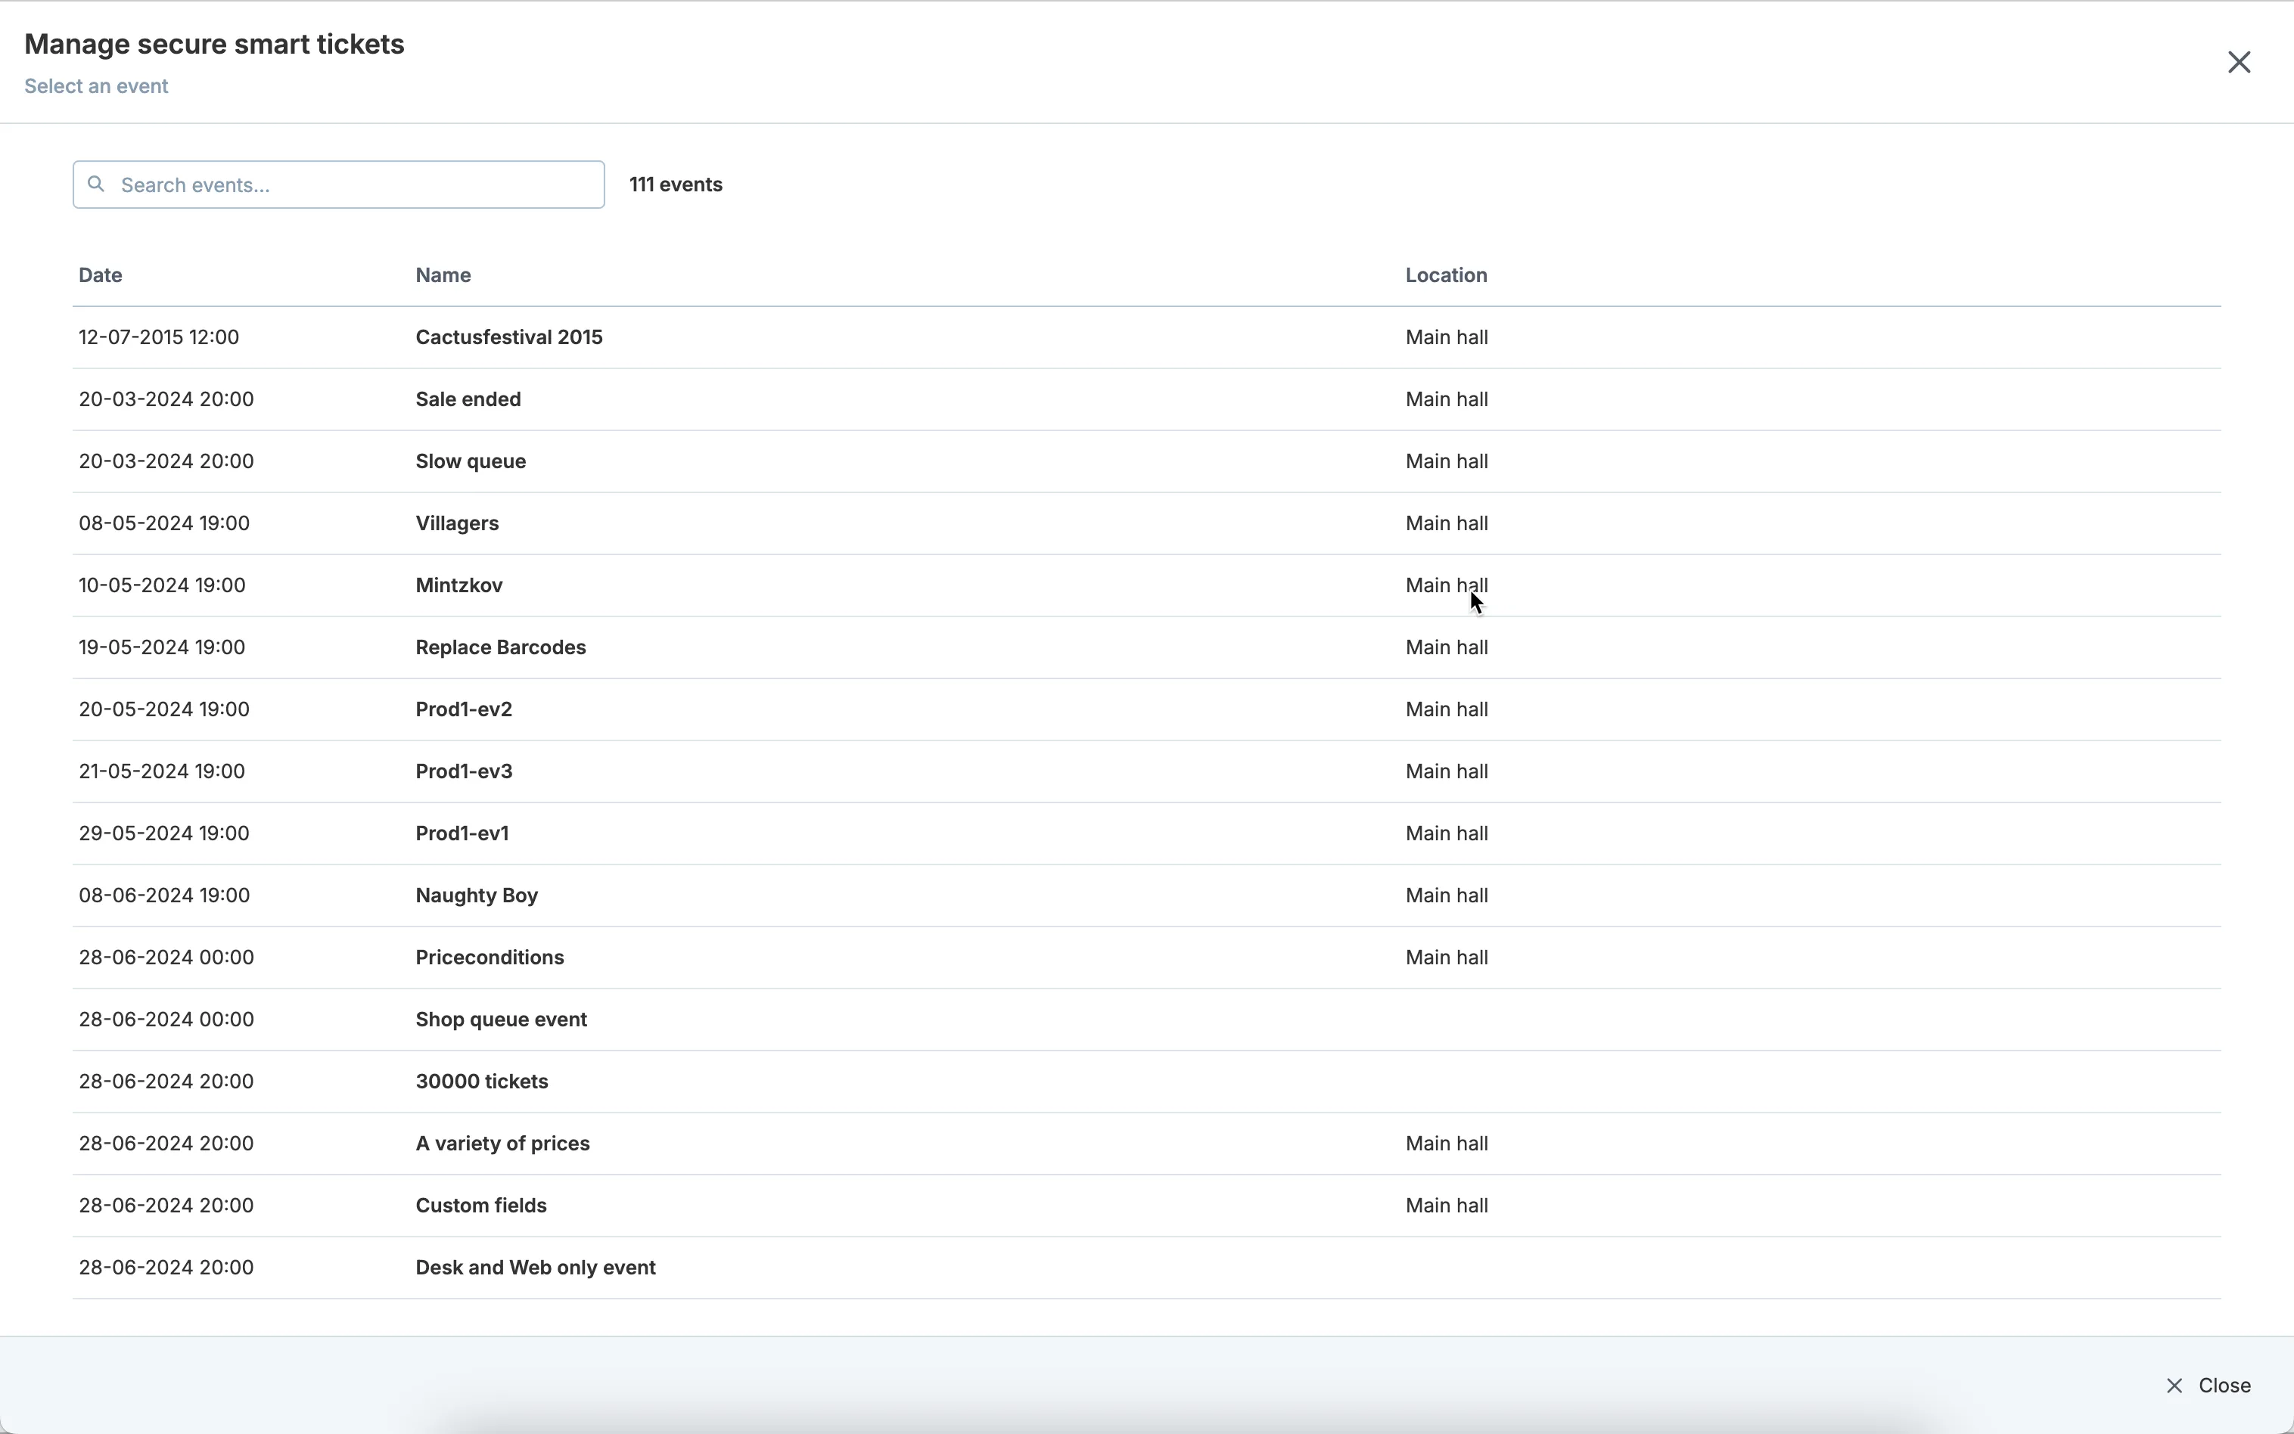Click the date 08-06-2024 19:00
This screenshot has height=1434, width=2294.
pyautogui.click(x=164, y=895)
